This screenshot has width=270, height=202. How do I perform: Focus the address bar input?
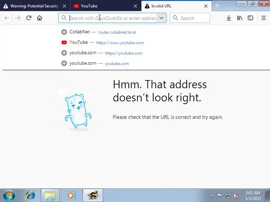click(x=113, y=18)
